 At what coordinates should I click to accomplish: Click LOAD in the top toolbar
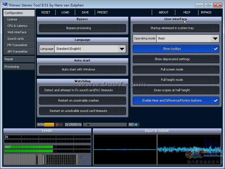click(x=65, y=12)
